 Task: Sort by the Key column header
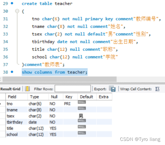click(70, 97)
